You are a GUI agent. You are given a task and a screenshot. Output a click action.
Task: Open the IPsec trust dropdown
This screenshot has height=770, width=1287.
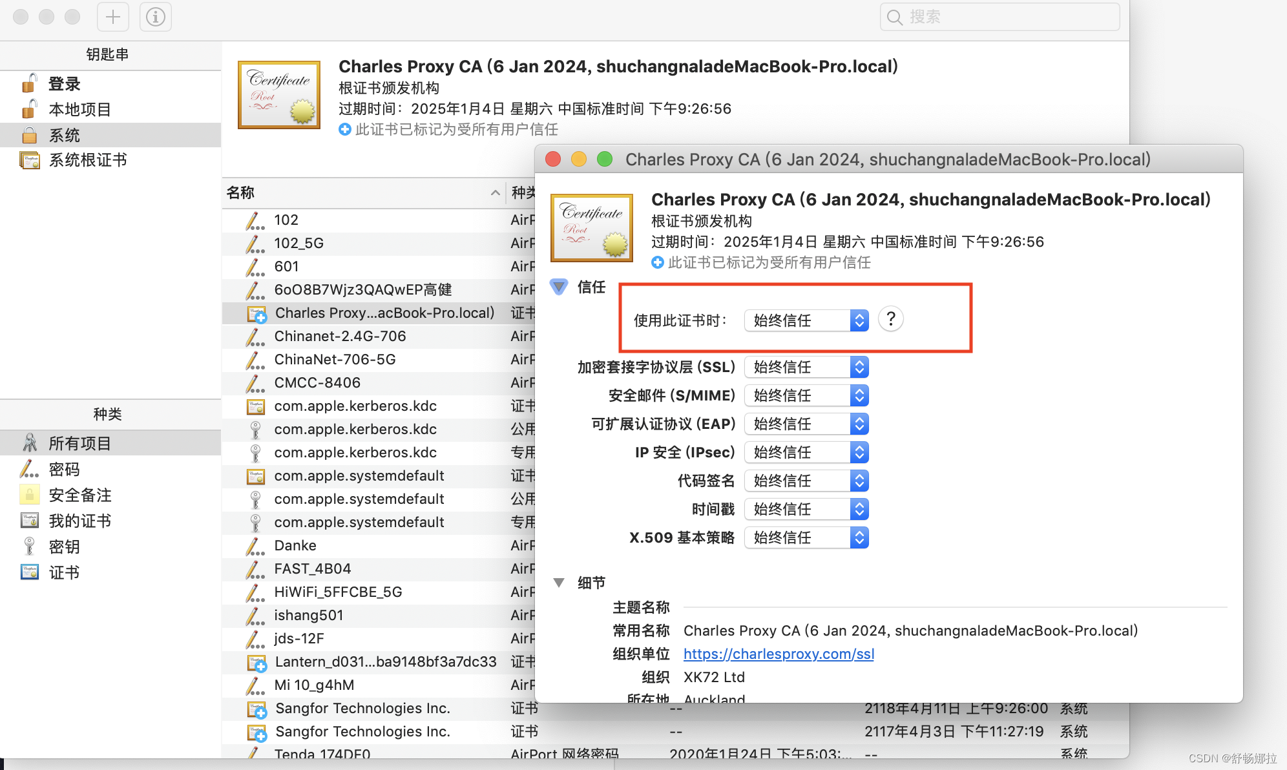(x=806, y=452)
